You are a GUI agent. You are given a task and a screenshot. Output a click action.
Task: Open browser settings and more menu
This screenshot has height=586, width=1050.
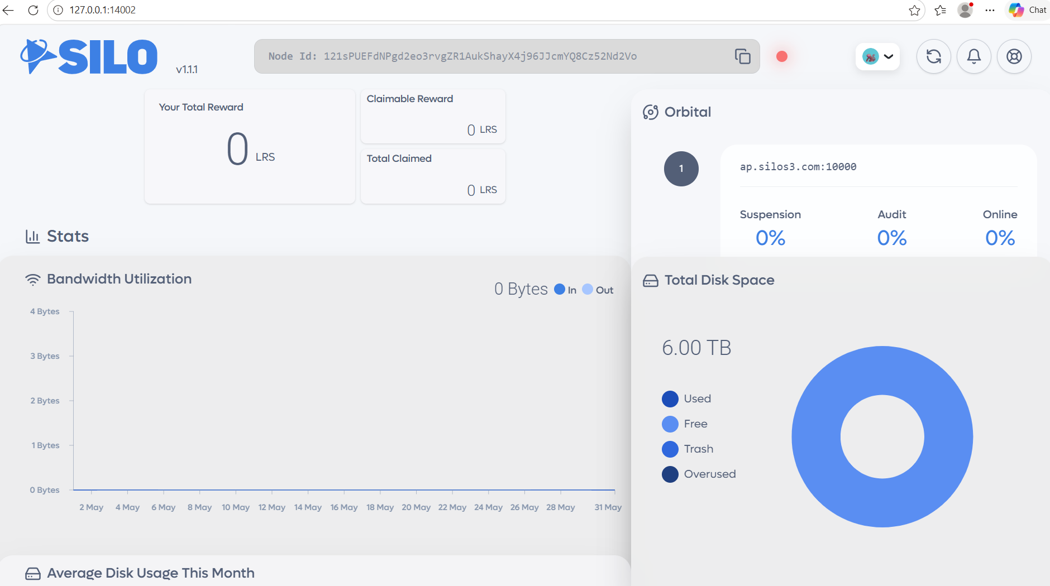click(x=990, y=10)
